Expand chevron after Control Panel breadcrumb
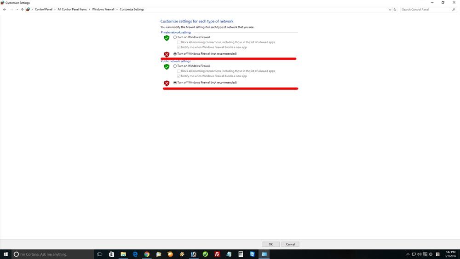Screen dimensions: 460x259 point(55,9)
